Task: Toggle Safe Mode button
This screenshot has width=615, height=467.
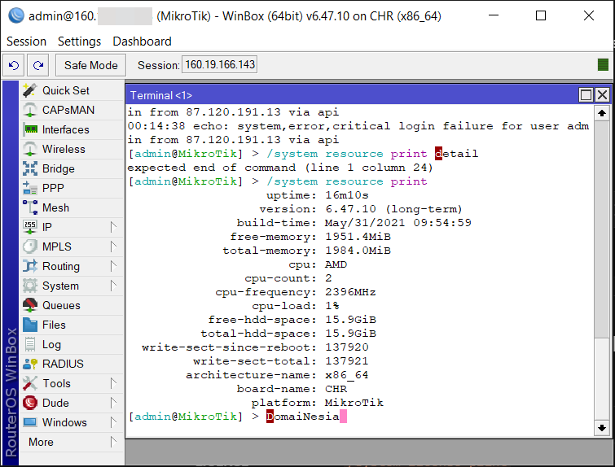Action: [x=90, y=65]
